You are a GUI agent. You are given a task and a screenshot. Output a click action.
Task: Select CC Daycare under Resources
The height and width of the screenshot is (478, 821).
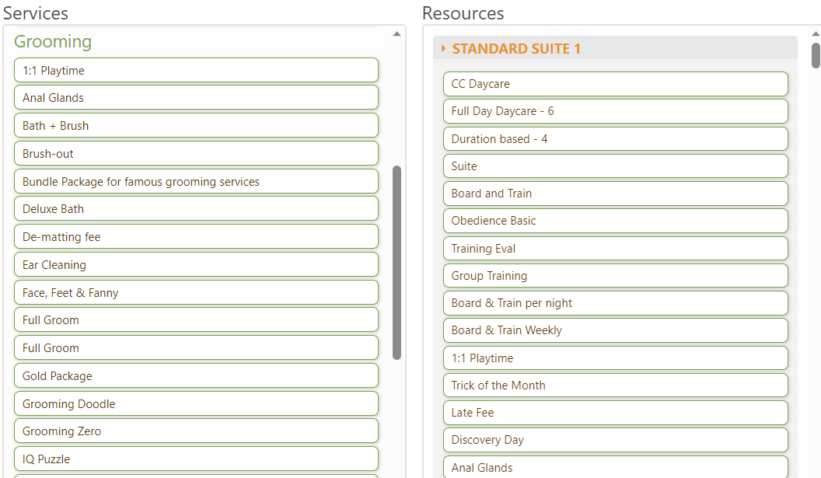coord(616,84)
